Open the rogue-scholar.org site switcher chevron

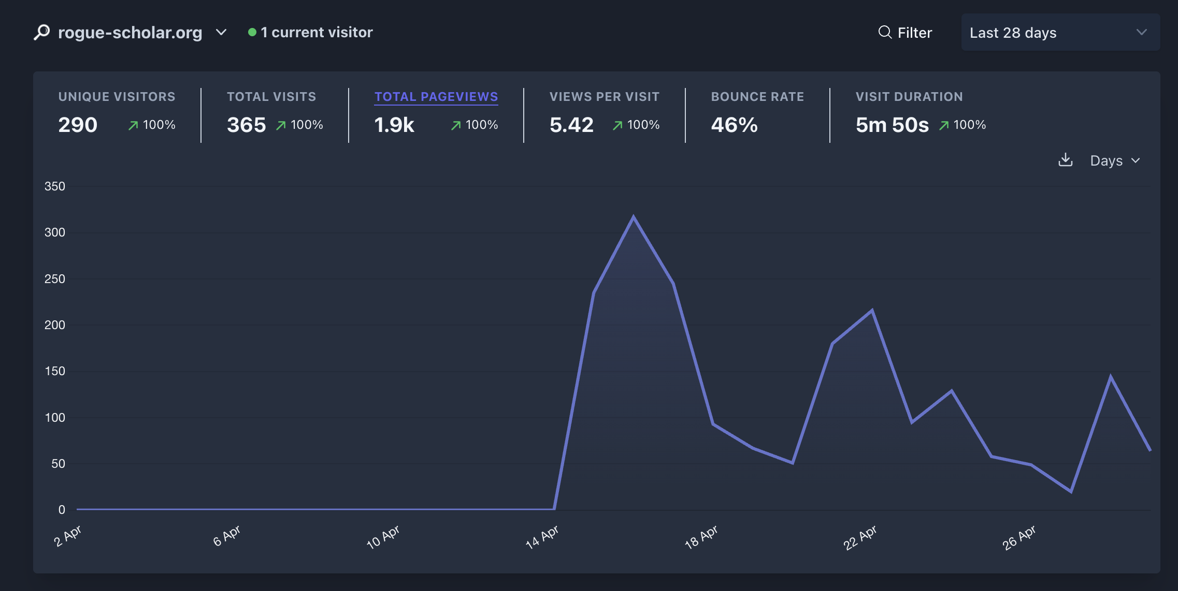click(x=221, y=32)
